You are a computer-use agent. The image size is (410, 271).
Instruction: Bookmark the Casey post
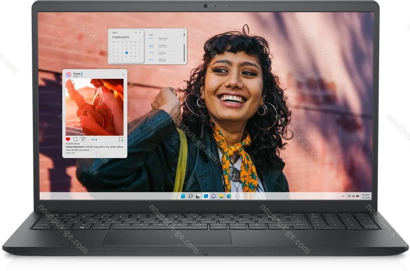121,139
